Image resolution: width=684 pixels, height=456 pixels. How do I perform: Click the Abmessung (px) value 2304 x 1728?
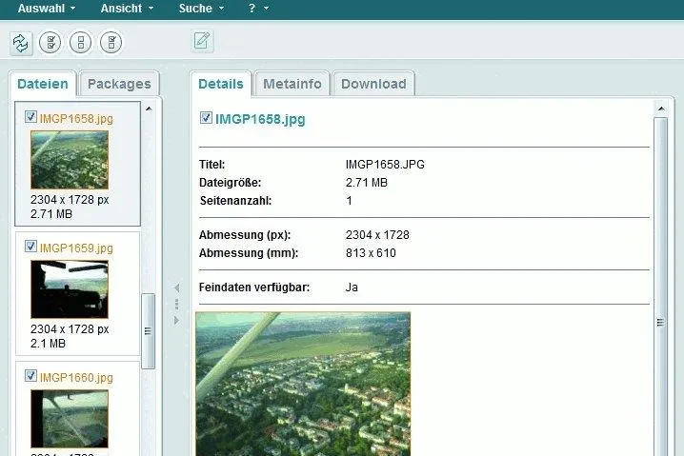377,235
